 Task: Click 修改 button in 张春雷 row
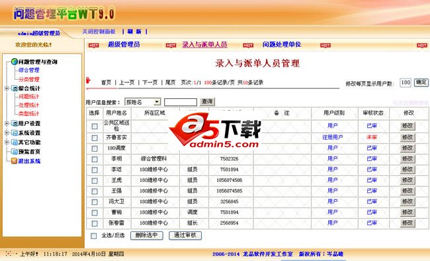click(x=408, y=223)
